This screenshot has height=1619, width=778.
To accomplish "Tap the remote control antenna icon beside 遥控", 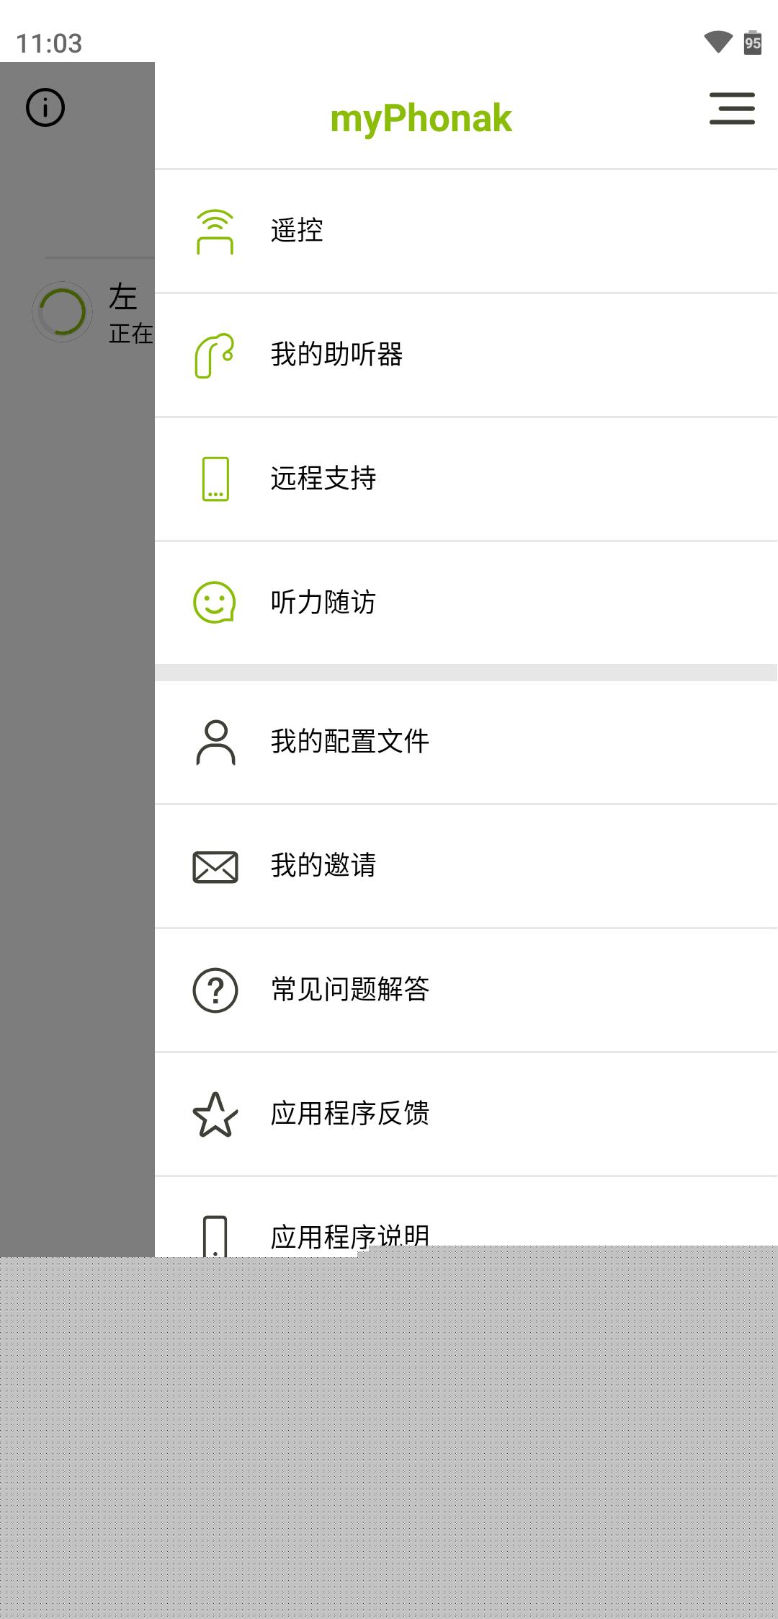I will click(214, 231).
